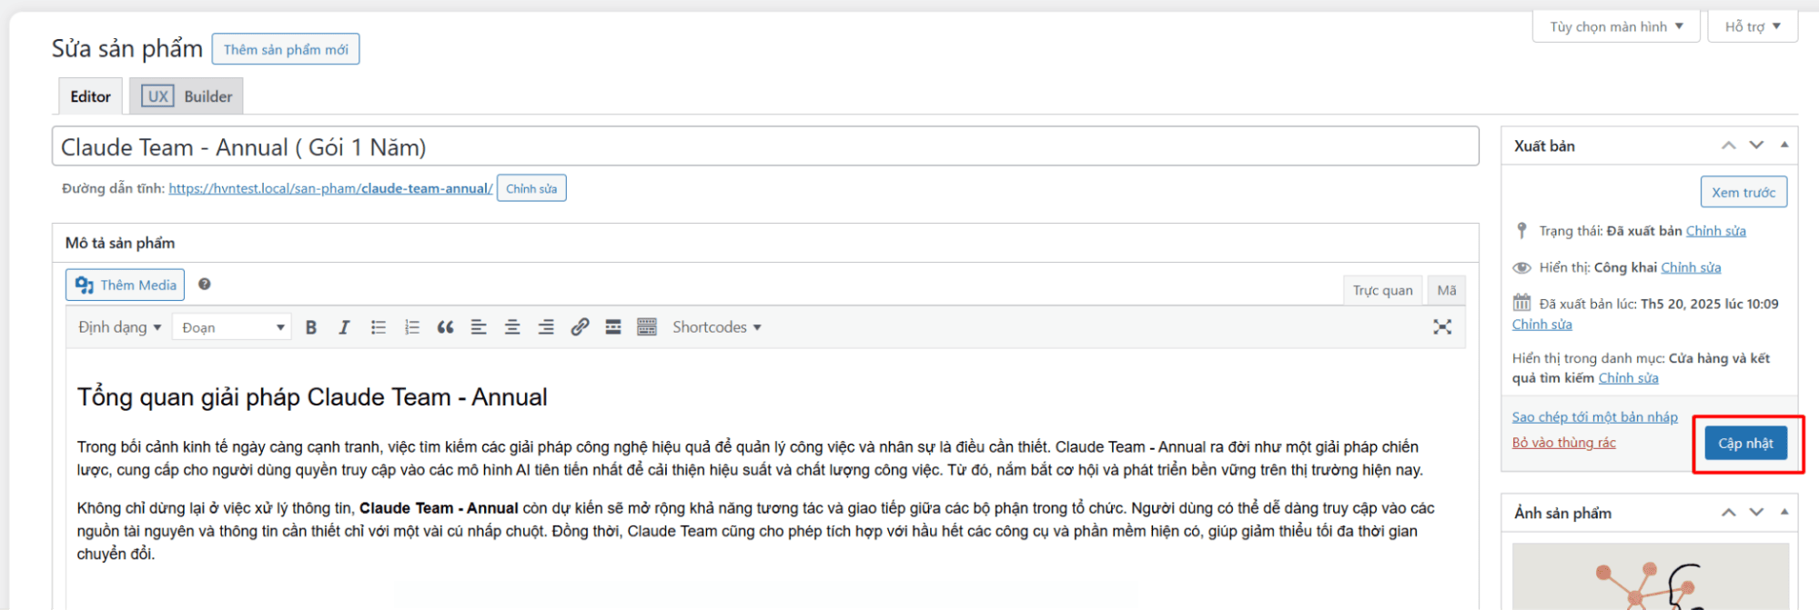1819x610 pixels.
Task: Open the Đoạn paragraph style combo box
Action: click(x=232, y=327)
